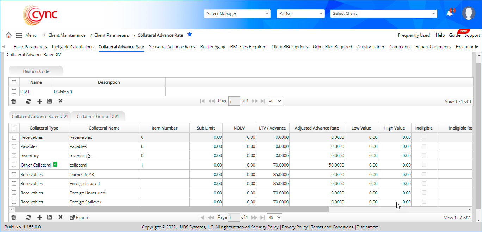The image size is (482, 232).
Task: Click Export button below collateral grid
Action: click(79, 218)
